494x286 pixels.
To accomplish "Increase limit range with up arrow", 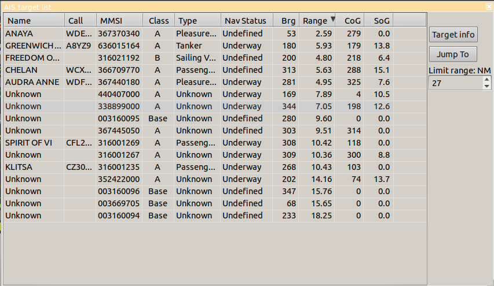I will pyautogui.click(x=486, y=80).
